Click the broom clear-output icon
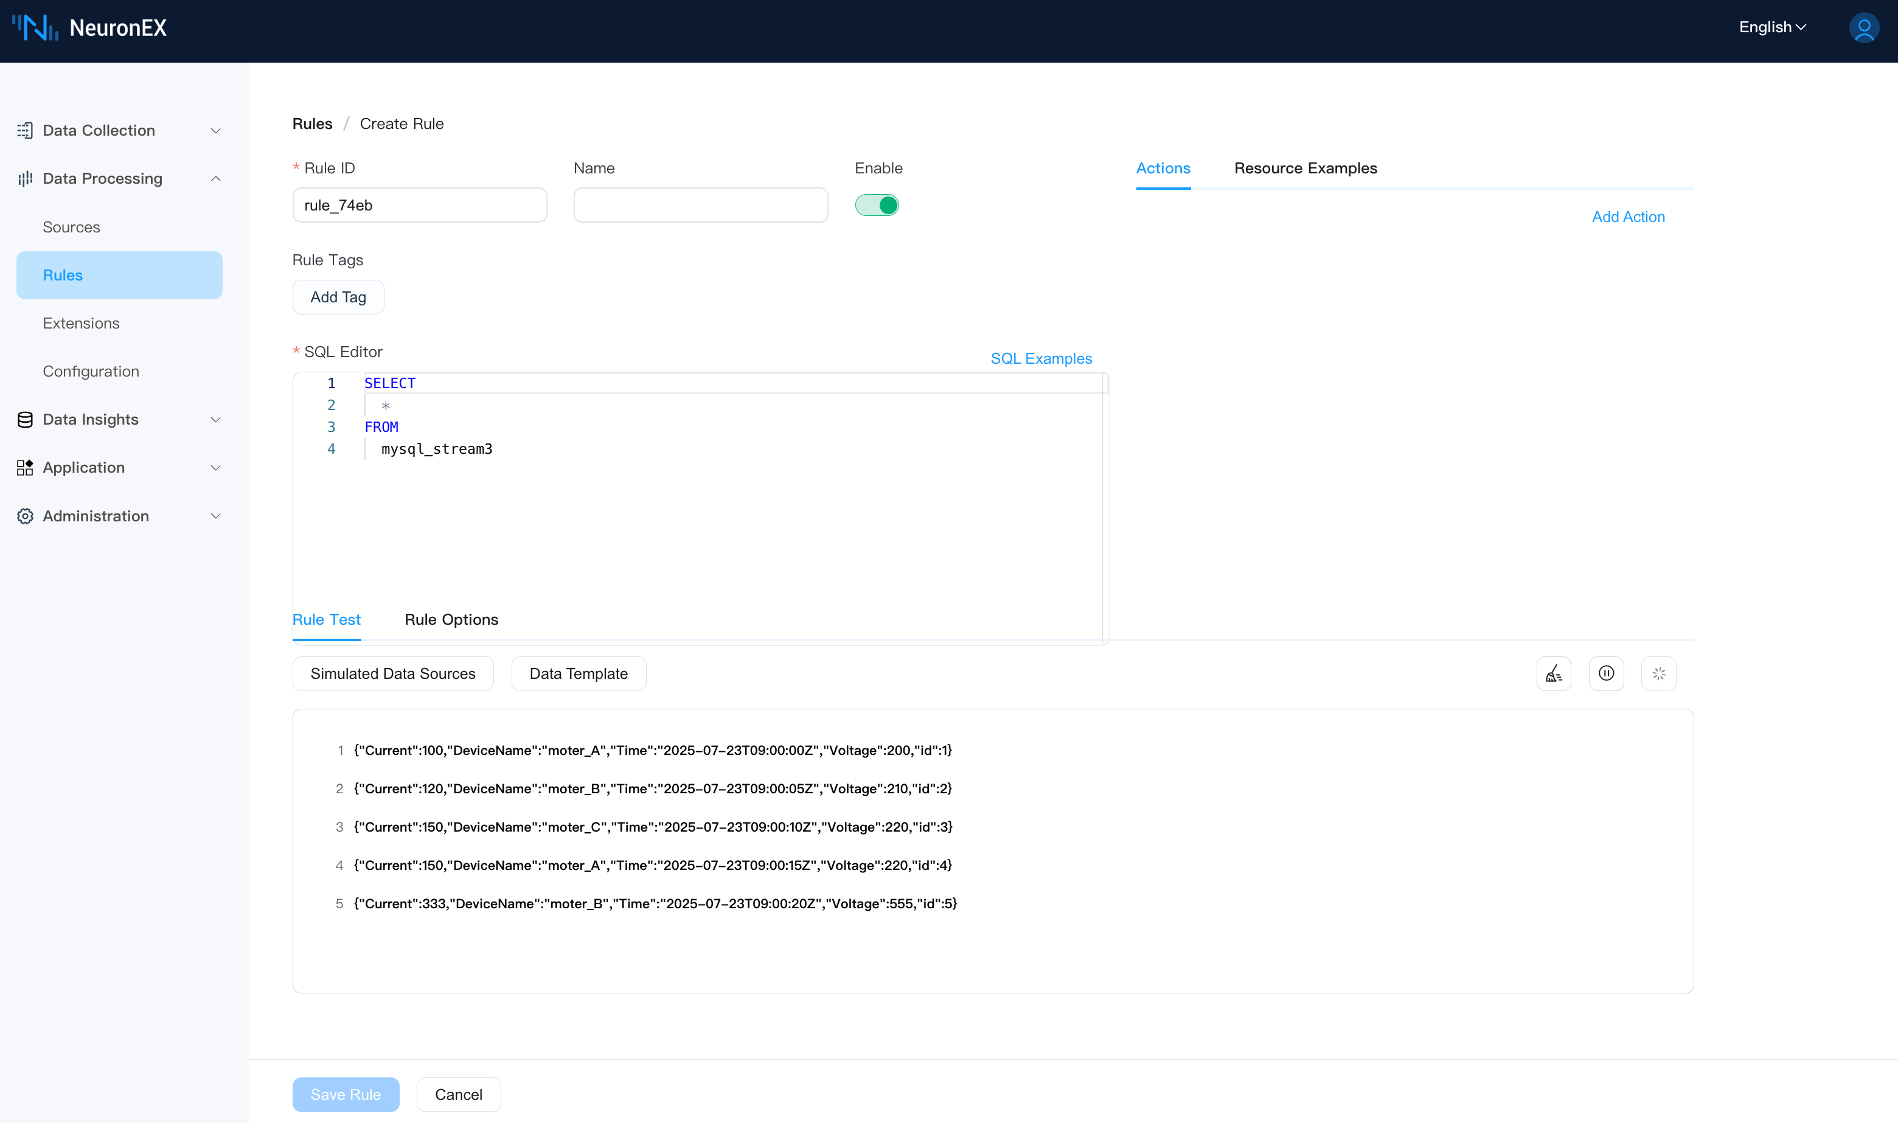Image resolution: width=1898 pixels, height=1123 pixels. click(1553, 673)
